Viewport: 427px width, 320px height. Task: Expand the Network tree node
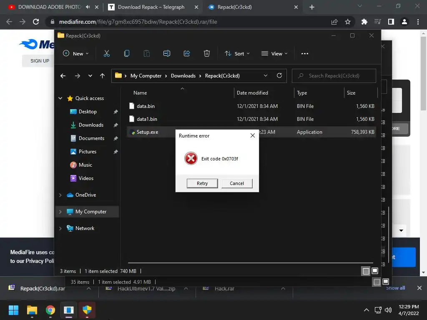tap(60, 228)
